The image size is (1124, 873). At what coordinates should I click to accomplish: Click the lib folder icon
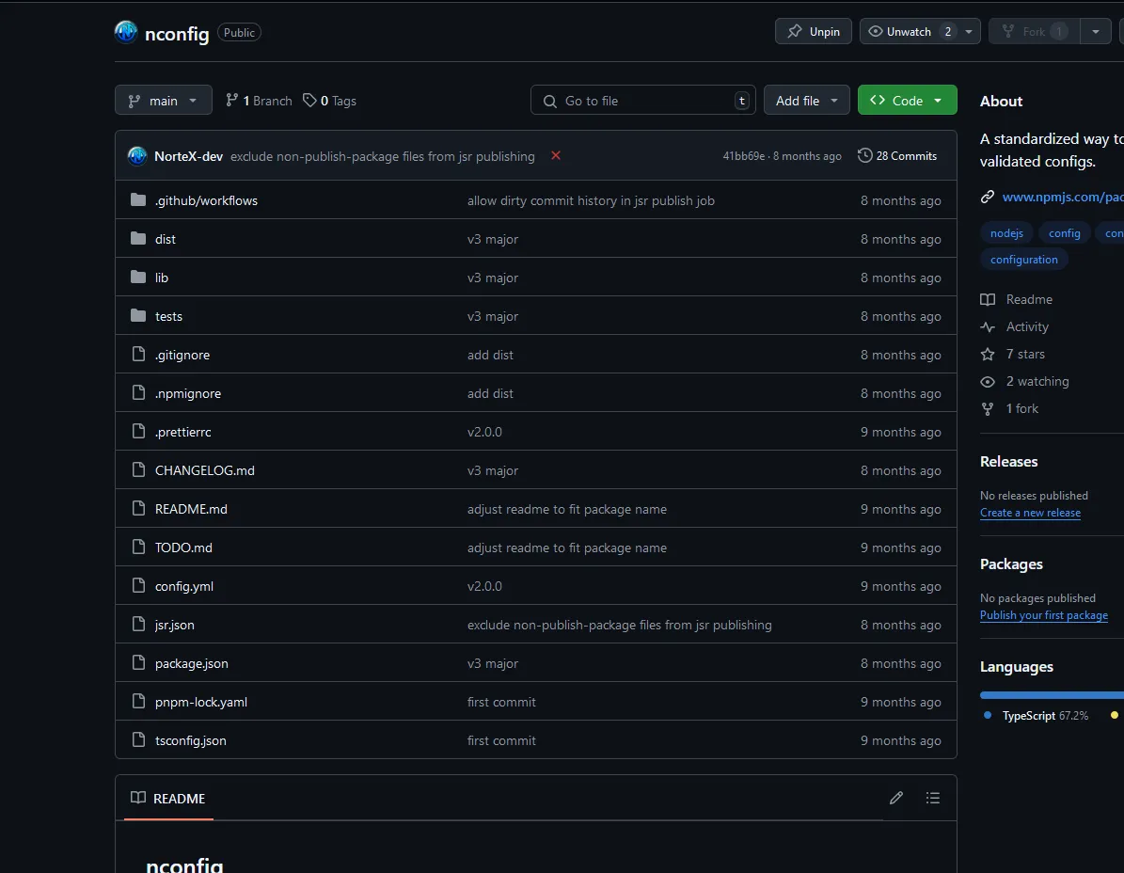click(x=138, y=278)
